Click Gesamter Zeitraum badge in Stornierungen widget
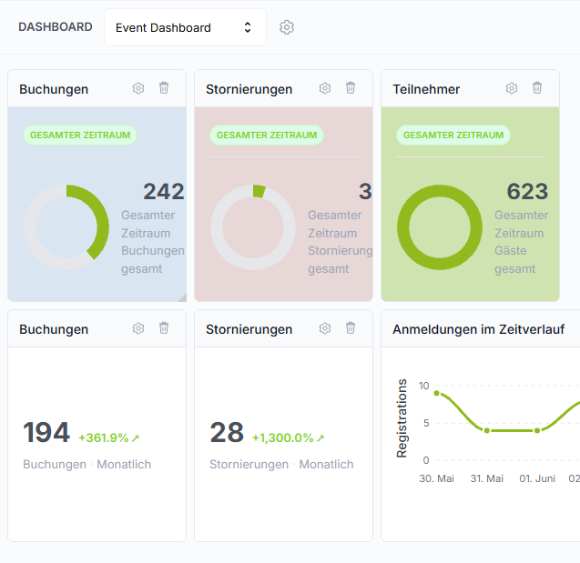This screenshot has width=580, height=563. (x=267, y=136)
